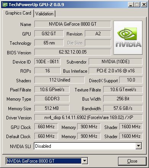Click the Default Clock row Shader 1600 MHz field

(131, 136)
